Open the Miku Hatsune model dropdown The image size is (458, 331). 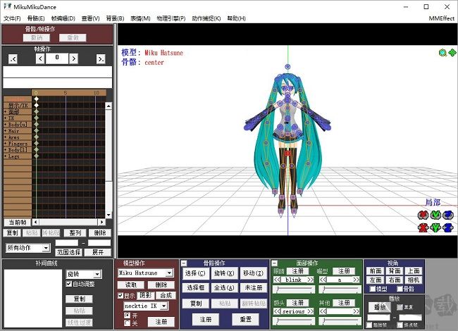pos(168,273)
